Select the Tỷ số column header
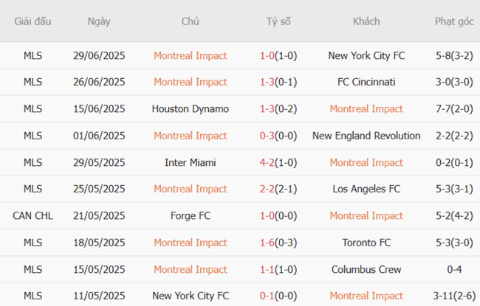This screenshot has height=306, width=480. pyautogui.click(x=278, y=21)
